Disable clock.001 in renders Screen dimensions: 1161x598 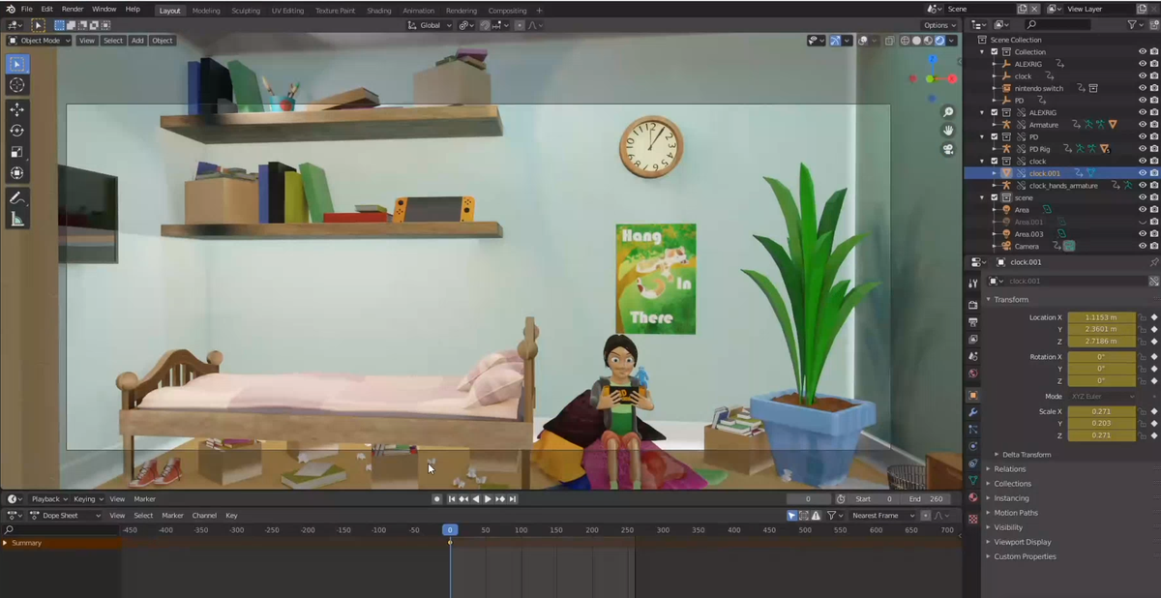pos(1154,173)
